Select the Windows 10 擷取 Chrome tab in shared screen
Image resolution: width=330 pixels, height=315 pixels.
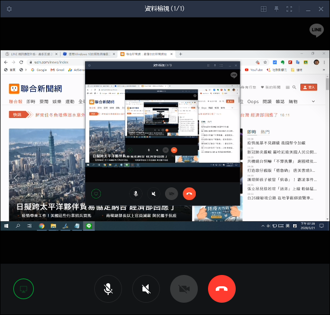coord(89,54)
